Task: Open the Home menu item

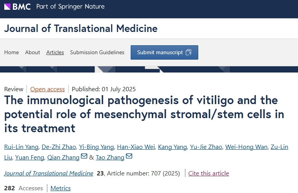Action: pos(11,53)
